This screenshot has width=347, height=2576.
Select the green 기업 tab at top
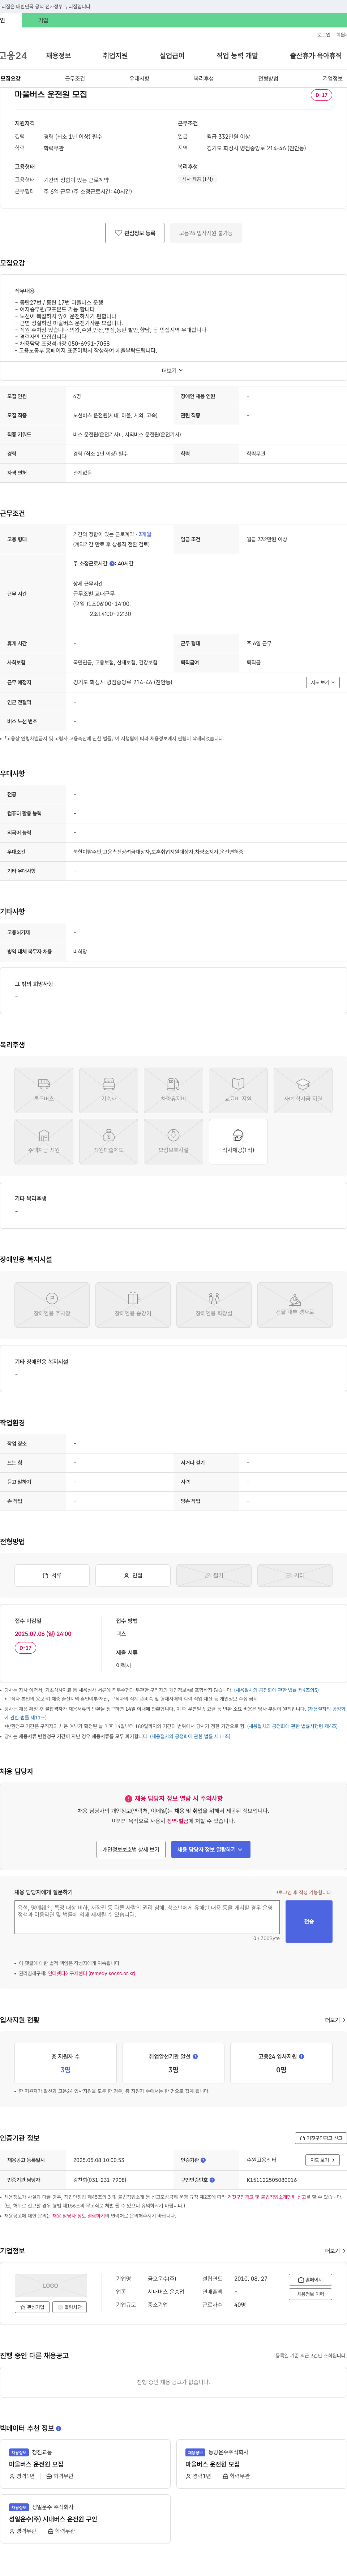point(43,20)
